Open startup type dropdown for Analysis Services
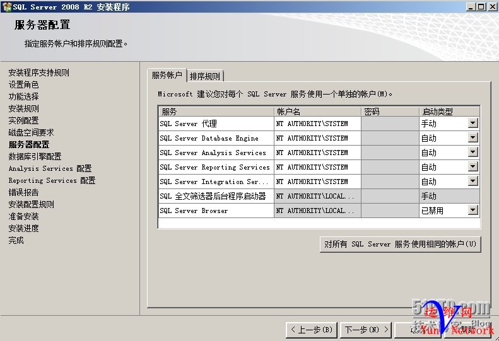Image resolution: width=499 pixels, height=341 pixels. 473,153
